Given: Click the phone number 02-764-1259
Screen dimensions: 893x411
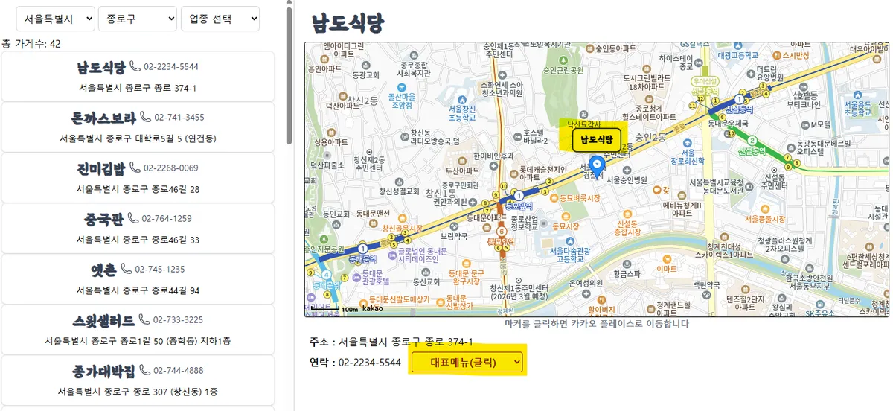Looking at the screenshot, I should click(167, 219).
